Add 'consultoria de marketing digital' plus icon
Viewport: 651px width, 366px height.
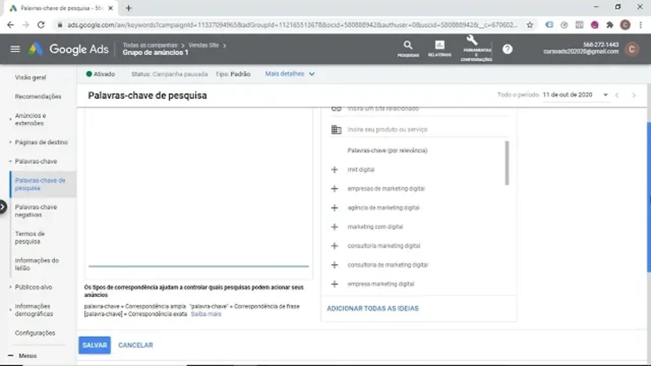coord(334,265)
